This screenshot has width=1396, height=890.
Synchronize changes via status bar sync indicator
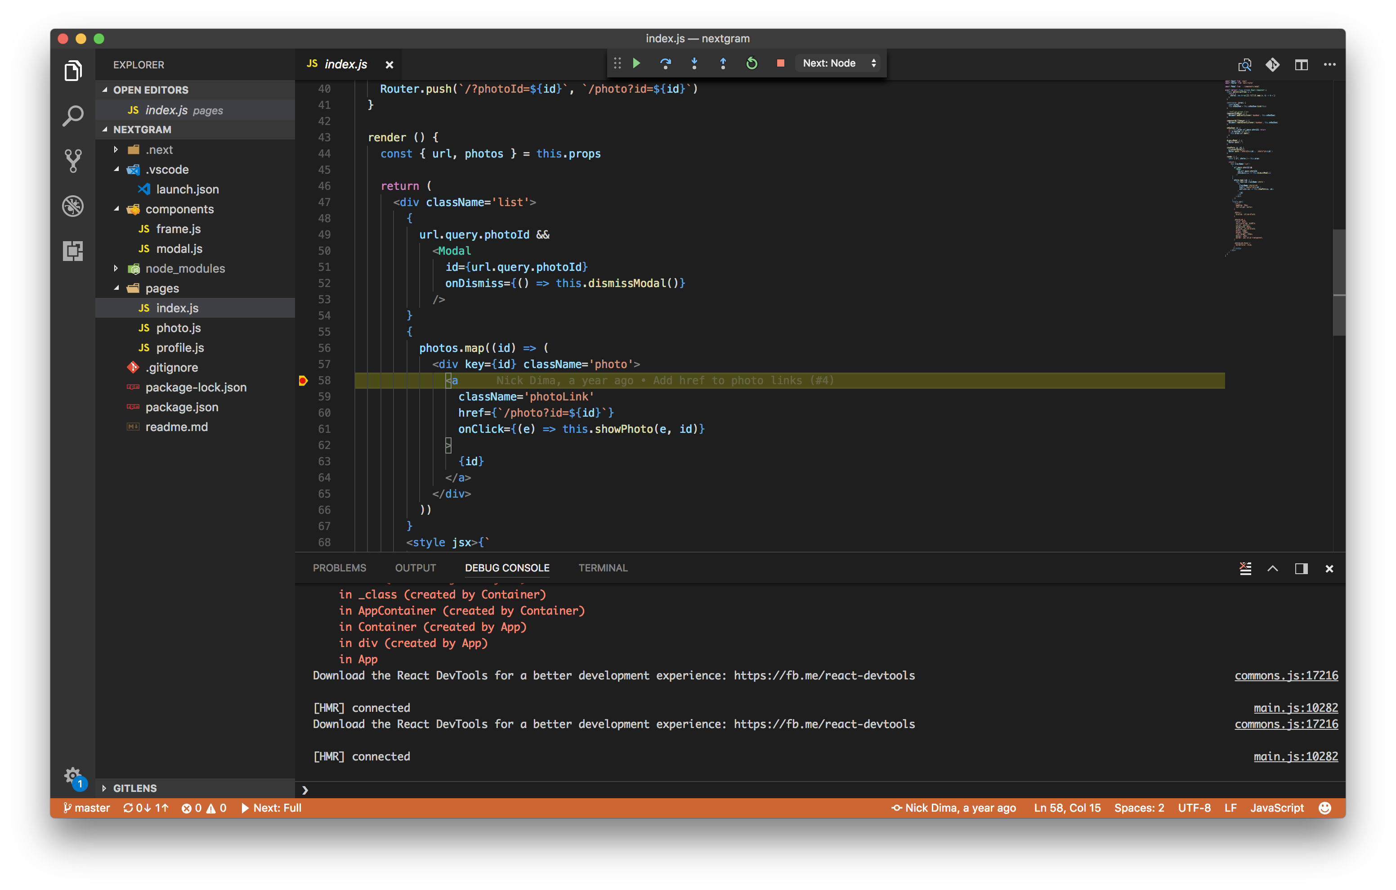click(x=146, y=808)
